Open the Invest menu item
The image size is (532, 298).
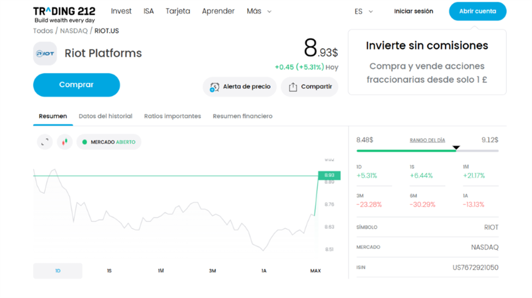(x=121, y=11)
